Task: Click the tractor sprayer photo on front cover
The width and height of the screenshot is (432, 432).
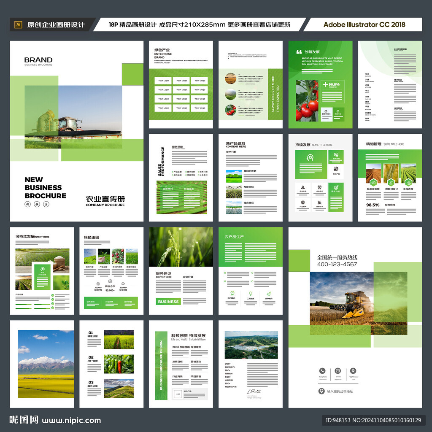Action: tap(73, 117)
